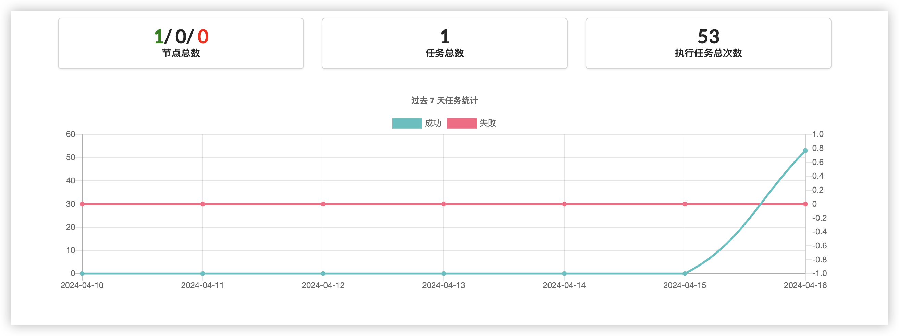Click the x-axis label 2024-04-13
The image size is (899, 336).
coord(444,285)
